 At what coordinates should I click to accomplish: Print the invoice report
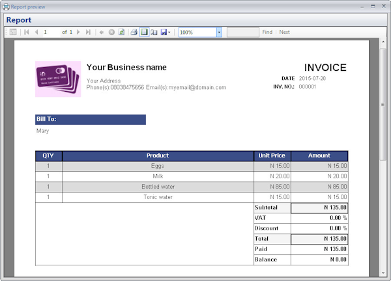(x=134, y=32)
